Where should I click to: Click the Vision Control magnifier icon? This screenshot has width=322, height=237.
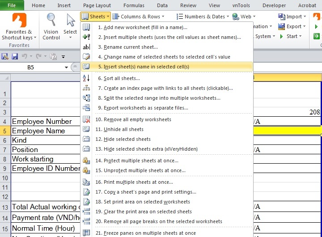(x=51, y=20)
